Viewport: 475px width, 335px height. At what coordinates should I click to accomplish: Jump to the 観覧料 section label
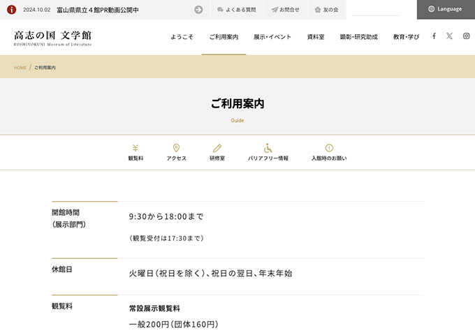(x=136, y=158)
